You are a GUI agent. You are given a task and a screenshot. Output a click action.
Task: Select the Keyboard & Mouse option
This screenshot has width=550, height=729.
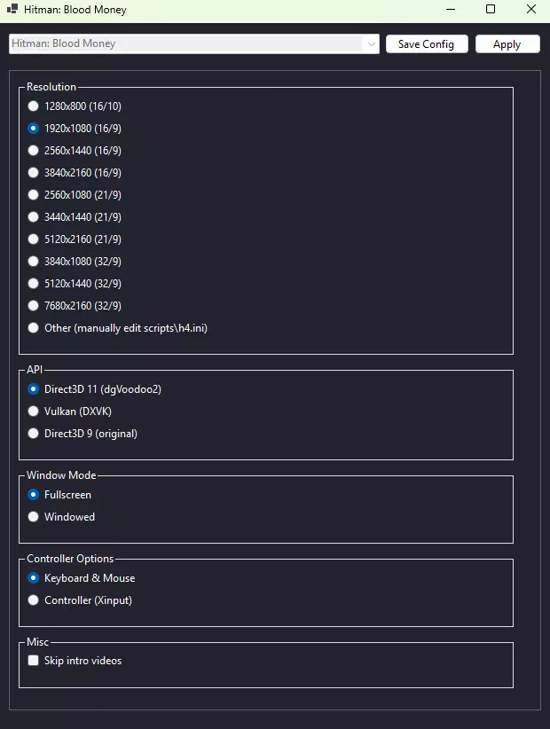click(34, 578)
